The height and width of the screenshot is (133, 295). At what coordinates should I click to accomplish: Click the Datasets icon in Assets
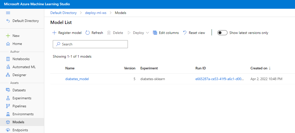(x=8, y=90)
